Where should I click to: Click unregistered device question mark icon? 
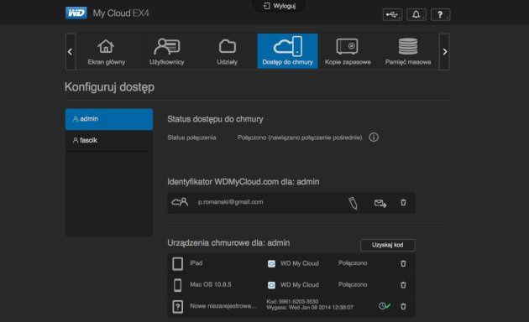coord(177,307)
